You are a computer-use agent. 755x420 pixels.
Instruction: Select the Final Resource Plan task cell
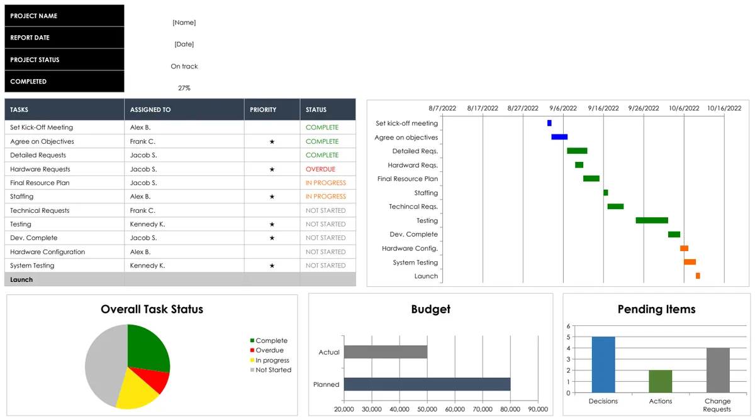click(64, 183)
